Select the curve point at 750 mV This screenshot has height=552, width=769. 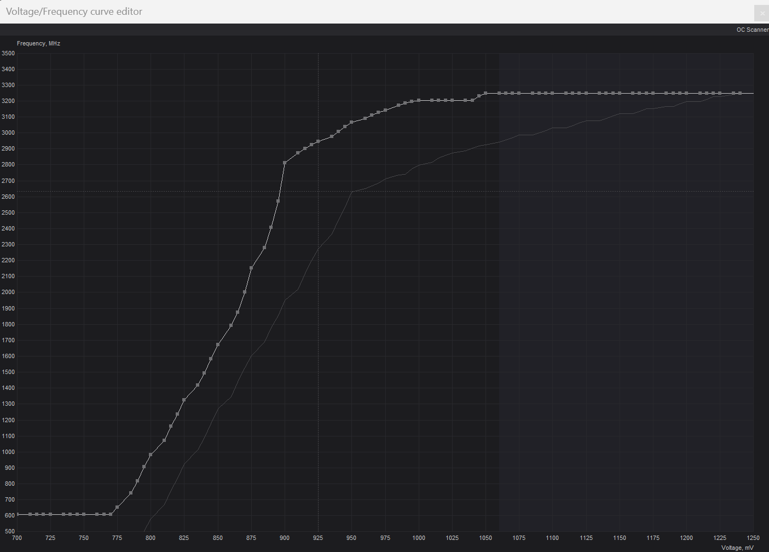[84, 514]
